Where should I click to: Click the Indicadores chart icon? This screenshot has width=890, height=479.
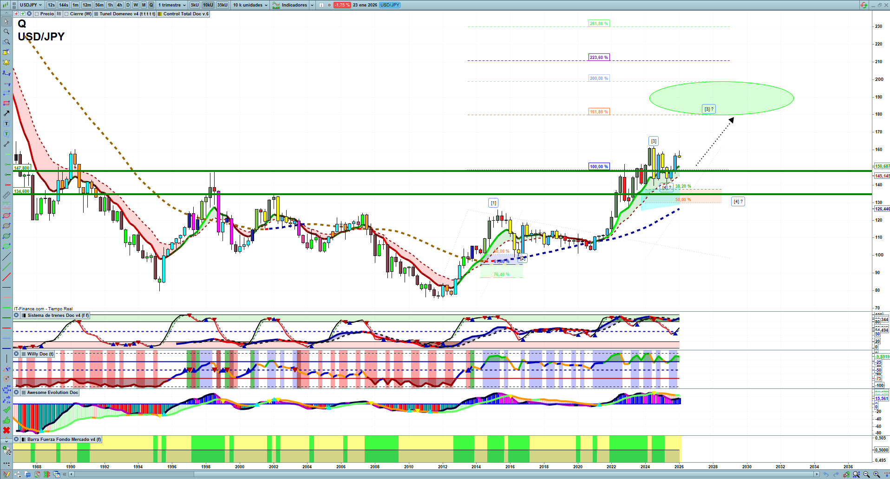coord(276,5)
